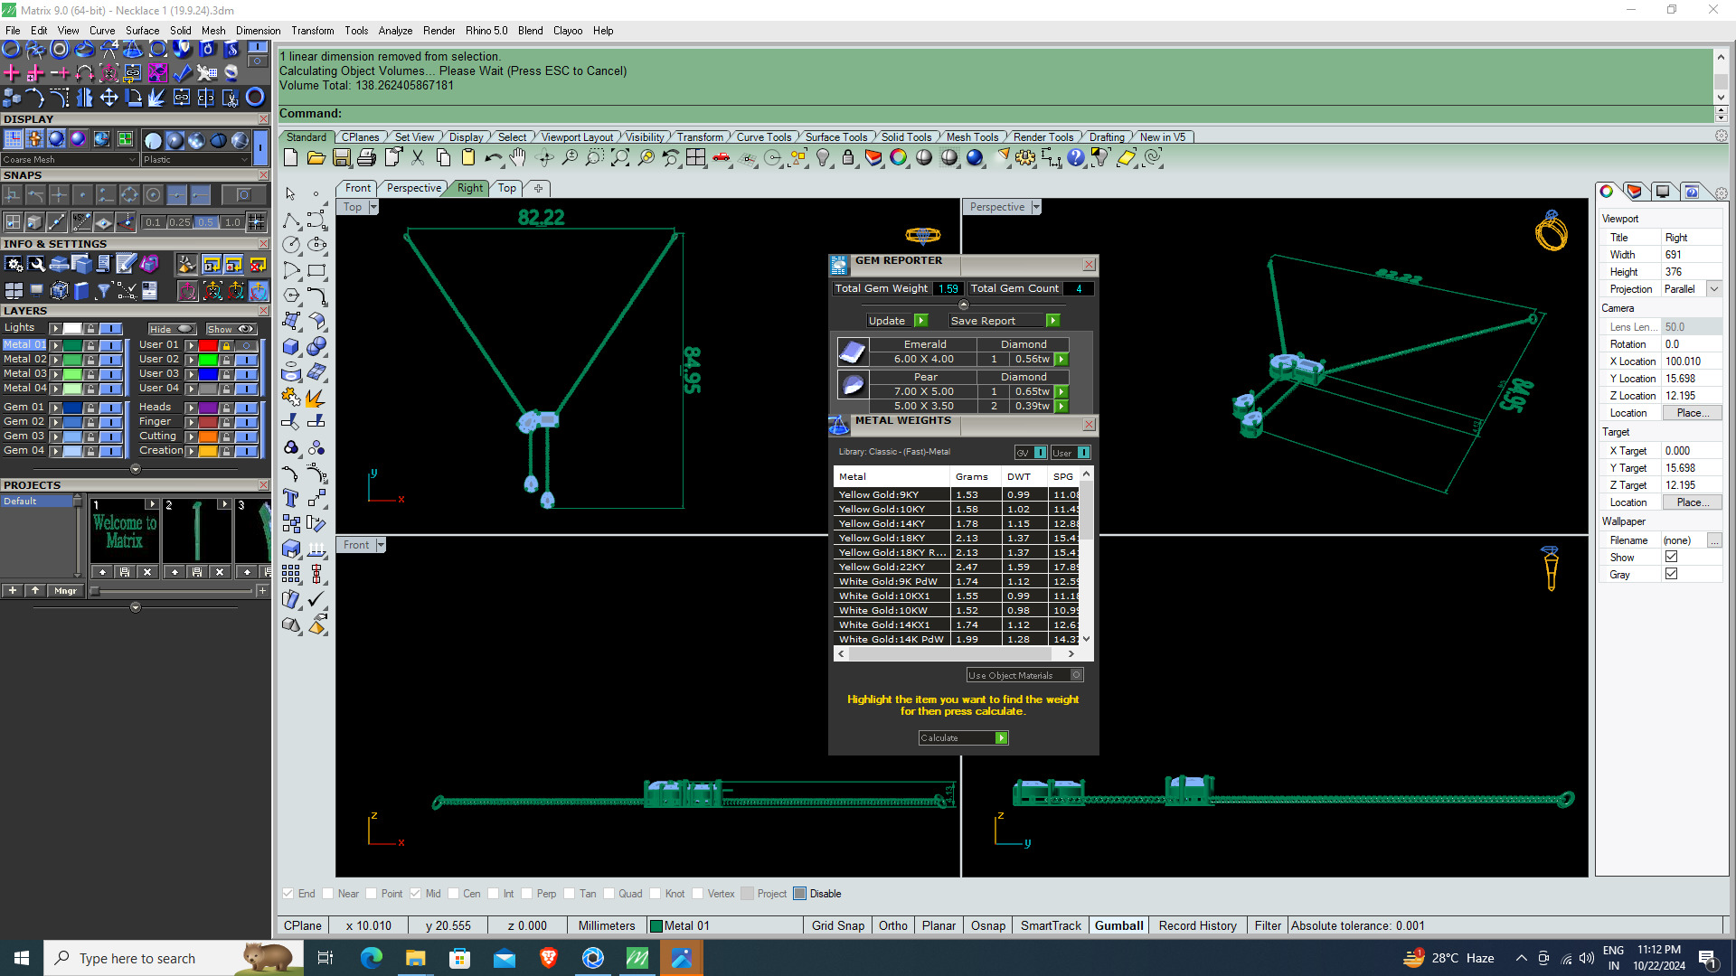The height and width of the screenshot is (976, 1736).
Task: Toggle the Mid osnap checkbox
Action: [x=415, y=894]
